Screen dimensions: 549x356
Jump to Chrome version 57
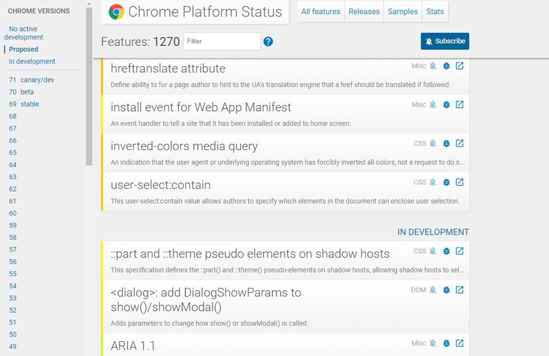click(13, 250)
